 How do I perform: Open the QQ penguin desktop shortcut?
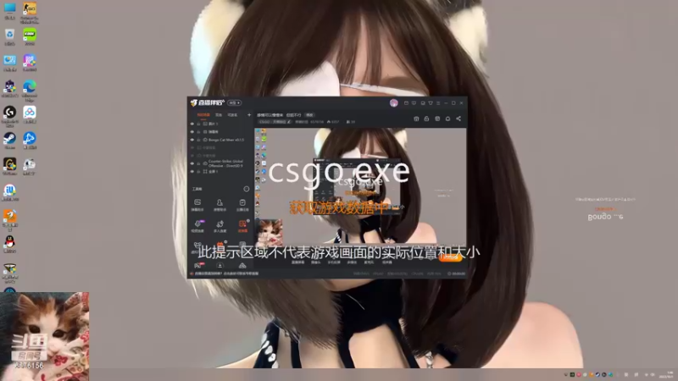(x=9, y=245)
